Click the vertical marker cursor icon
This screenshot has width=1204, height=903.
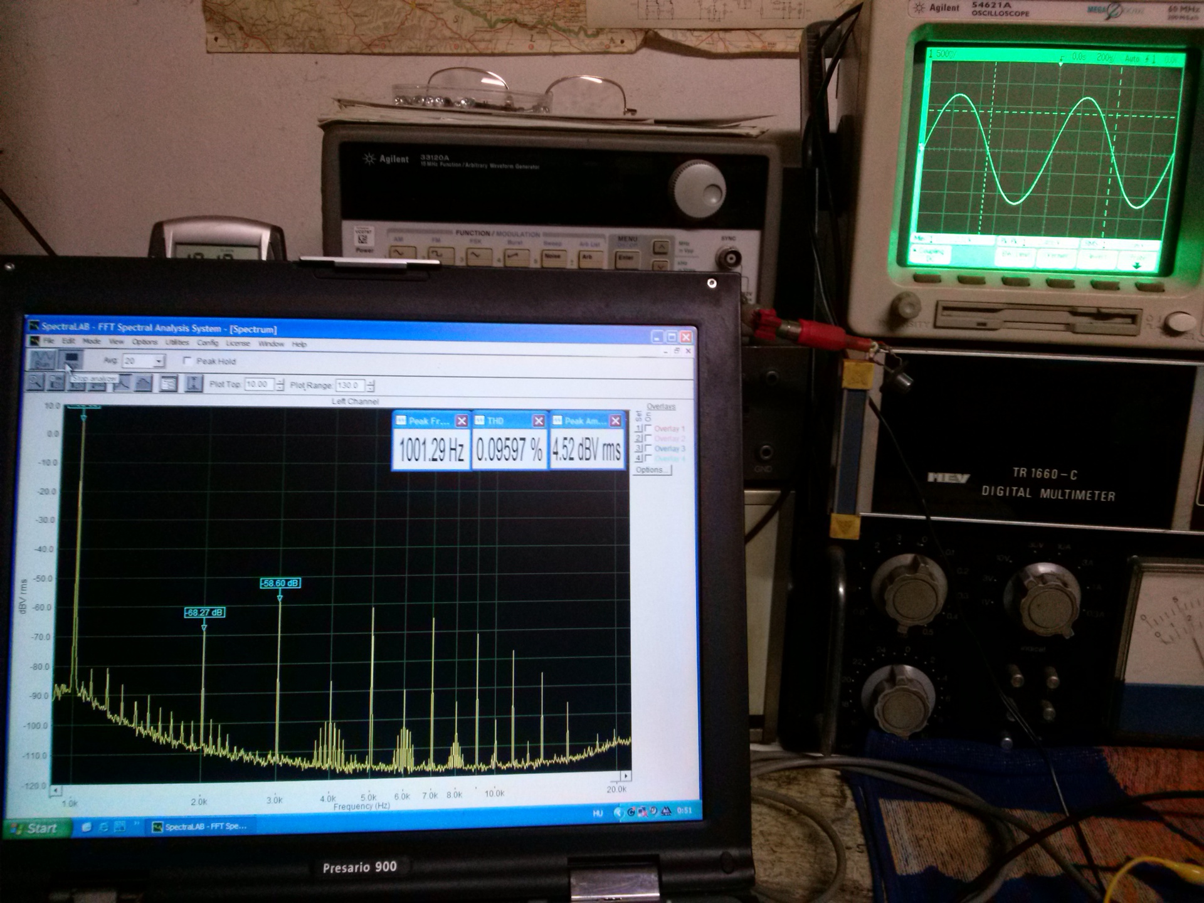tap(194, 384)
